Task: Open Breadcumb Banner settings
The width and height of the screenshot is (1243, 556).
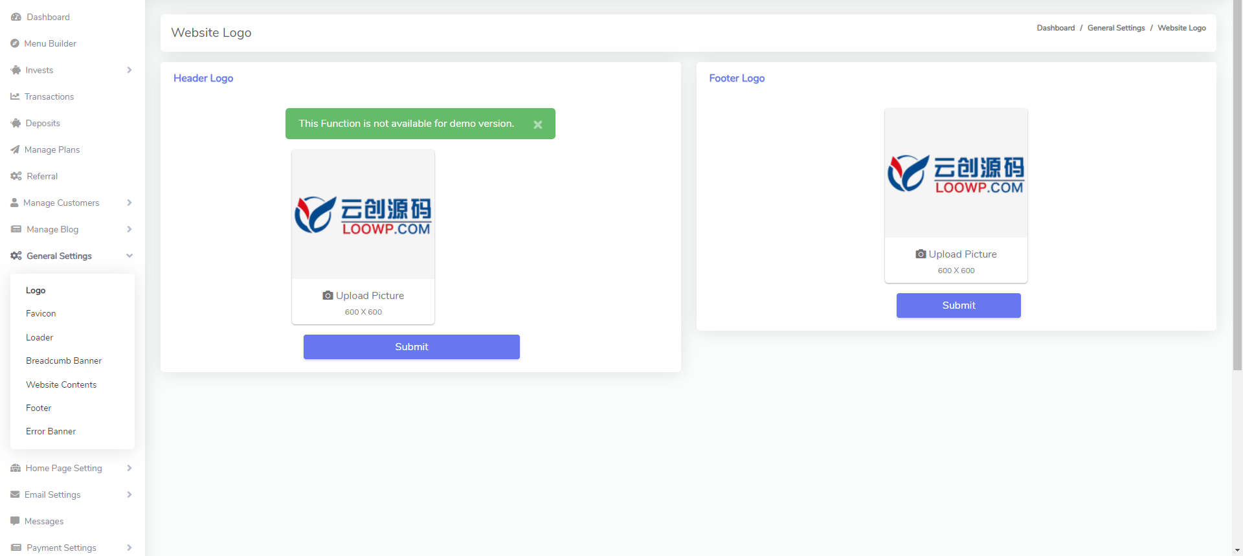Action: [63, 361]
